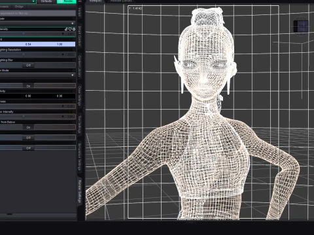This screenshot has width=314, height=235.
Task: Adjust the Lighting Resolution slider handle
Action: [x=24, y=54]
